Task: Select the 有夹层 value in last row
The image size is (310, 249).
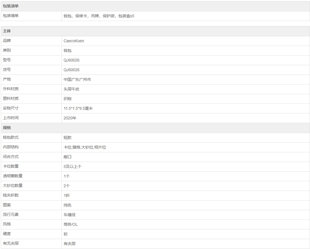Action: pyautogui.click(x=69, y=244)
